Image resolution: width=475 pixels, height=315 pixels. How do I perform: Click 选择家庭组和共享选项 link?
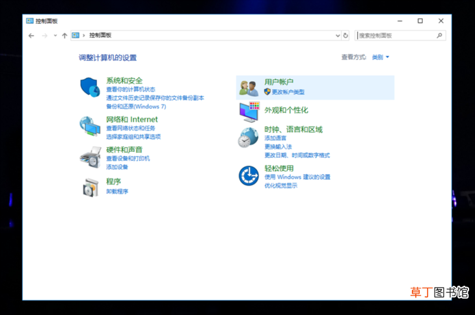[x=133, y=136]
